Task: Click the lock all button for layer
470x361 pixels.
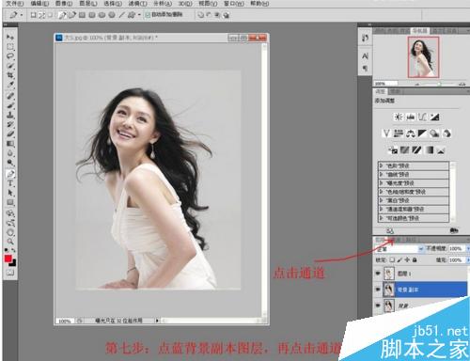Action: [x=415, y=259]
